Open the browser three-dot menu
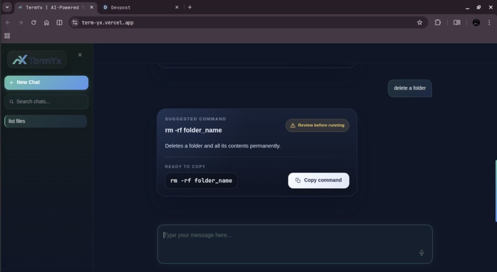The height and width of the screenshot is (272, 497). point(489,22)
